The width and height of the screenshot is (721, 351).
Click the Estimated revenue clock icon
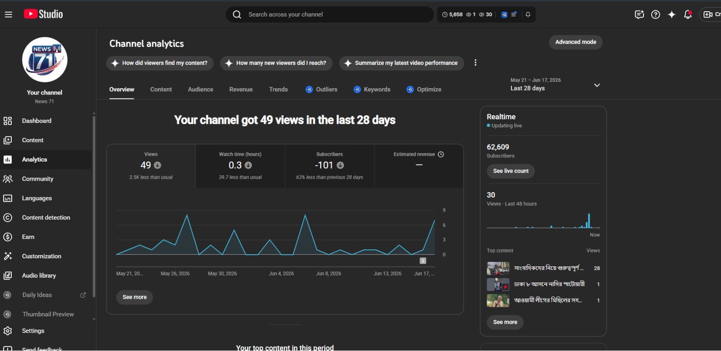click(441, 154)
